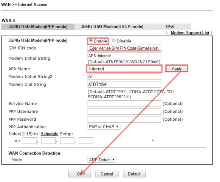
Task: Click the Cancel button
Action: [x=107, y=174]
